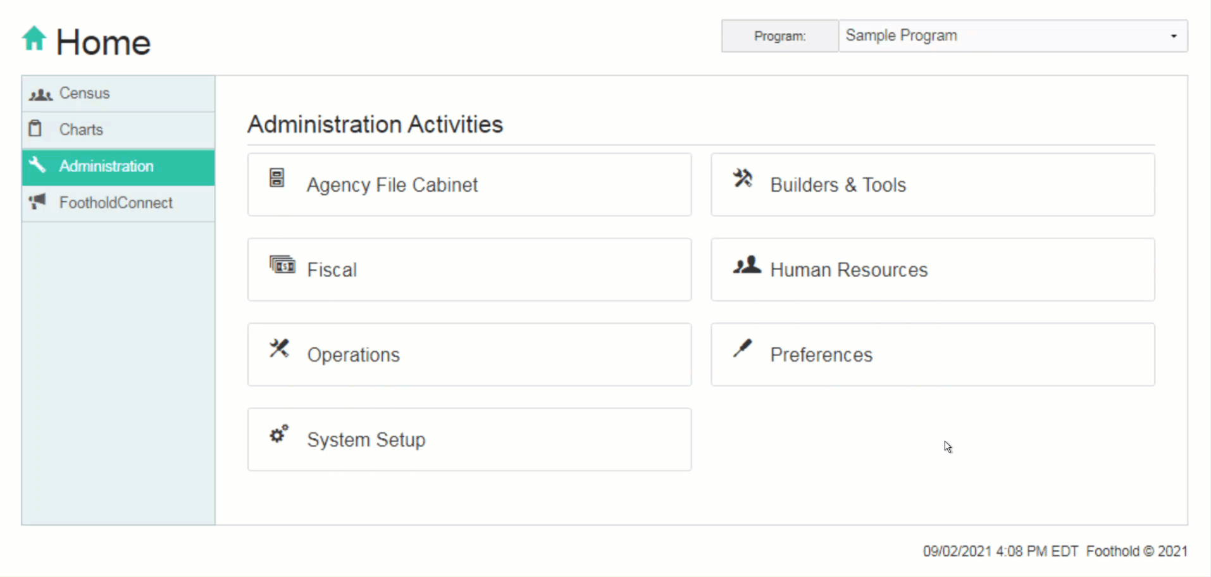The width and height of the screenshot is (1211, 577).
Task: Click the Home page title text
Action: 103,42
